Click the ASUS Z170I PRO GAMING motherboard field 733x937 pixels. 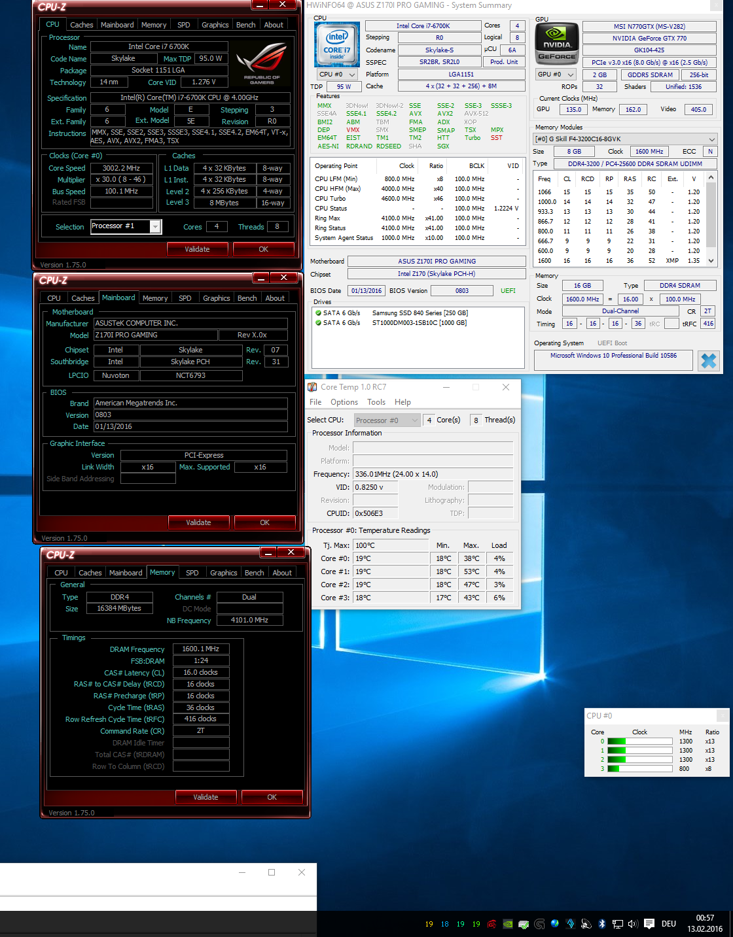[x=437, y=262]
